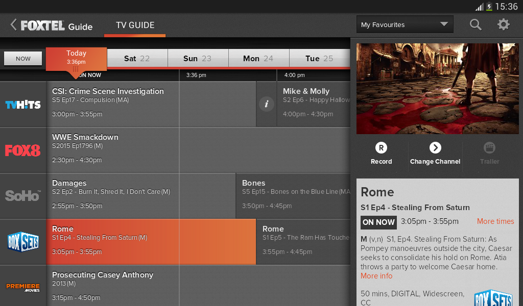Select the Tue 25 day tab

(x=320, y=58)
